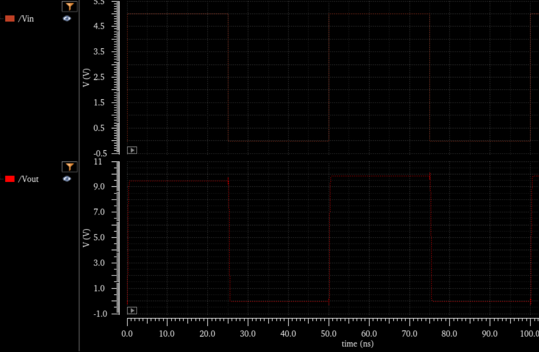Select the /Vin signal name
This screenshot has width=539, height=352.
(x=26, y=19)
